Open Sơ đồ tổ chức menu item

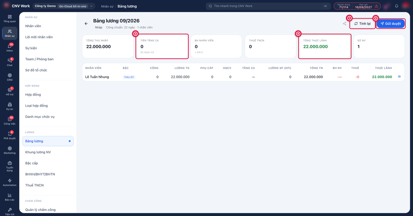coord(48,70)
